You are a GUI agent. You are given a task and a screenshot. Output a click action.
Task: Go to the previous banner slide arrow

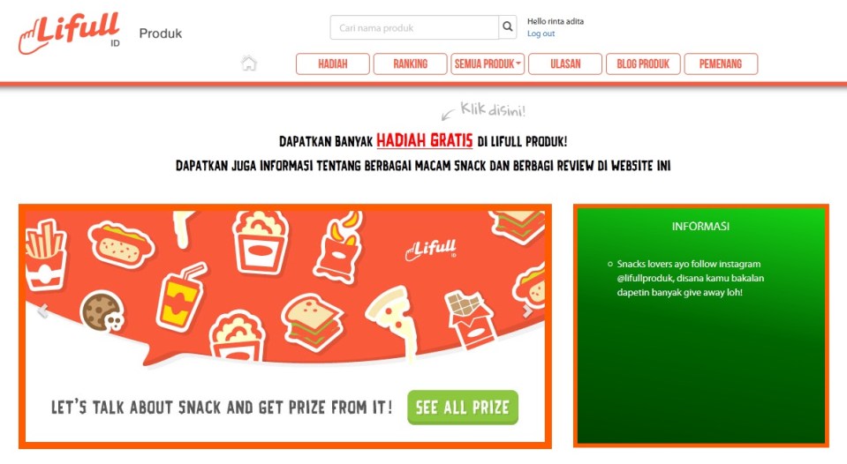[x=42, y=311]
